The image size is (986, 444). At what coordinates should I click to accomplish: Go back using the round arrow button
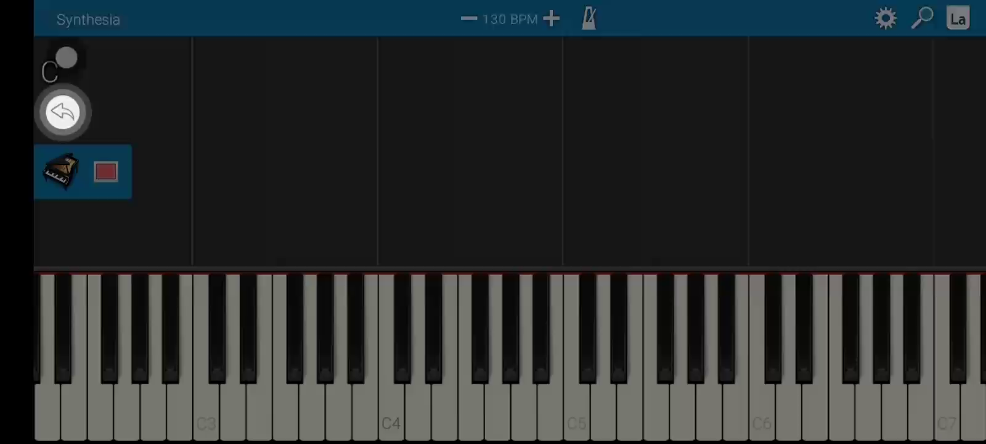tap(63, 112)
